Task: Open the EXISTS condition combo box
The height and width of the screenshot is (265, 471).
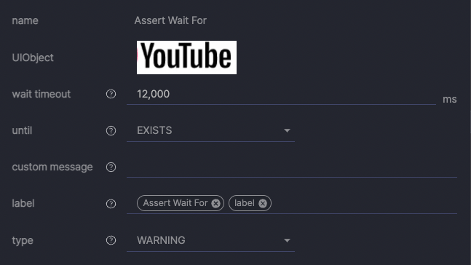Action: click(x=210, y=131)
